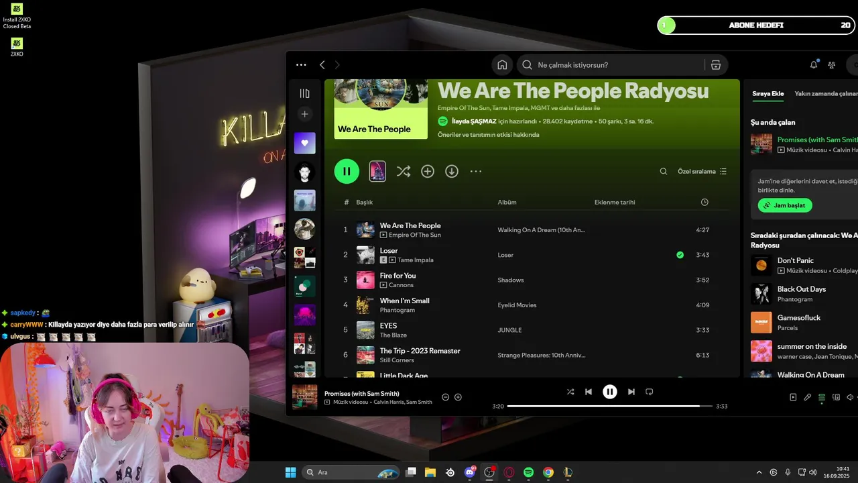Hide this song with the minus circle
Viewport: 858px width, 483px height.
point(446,397)
